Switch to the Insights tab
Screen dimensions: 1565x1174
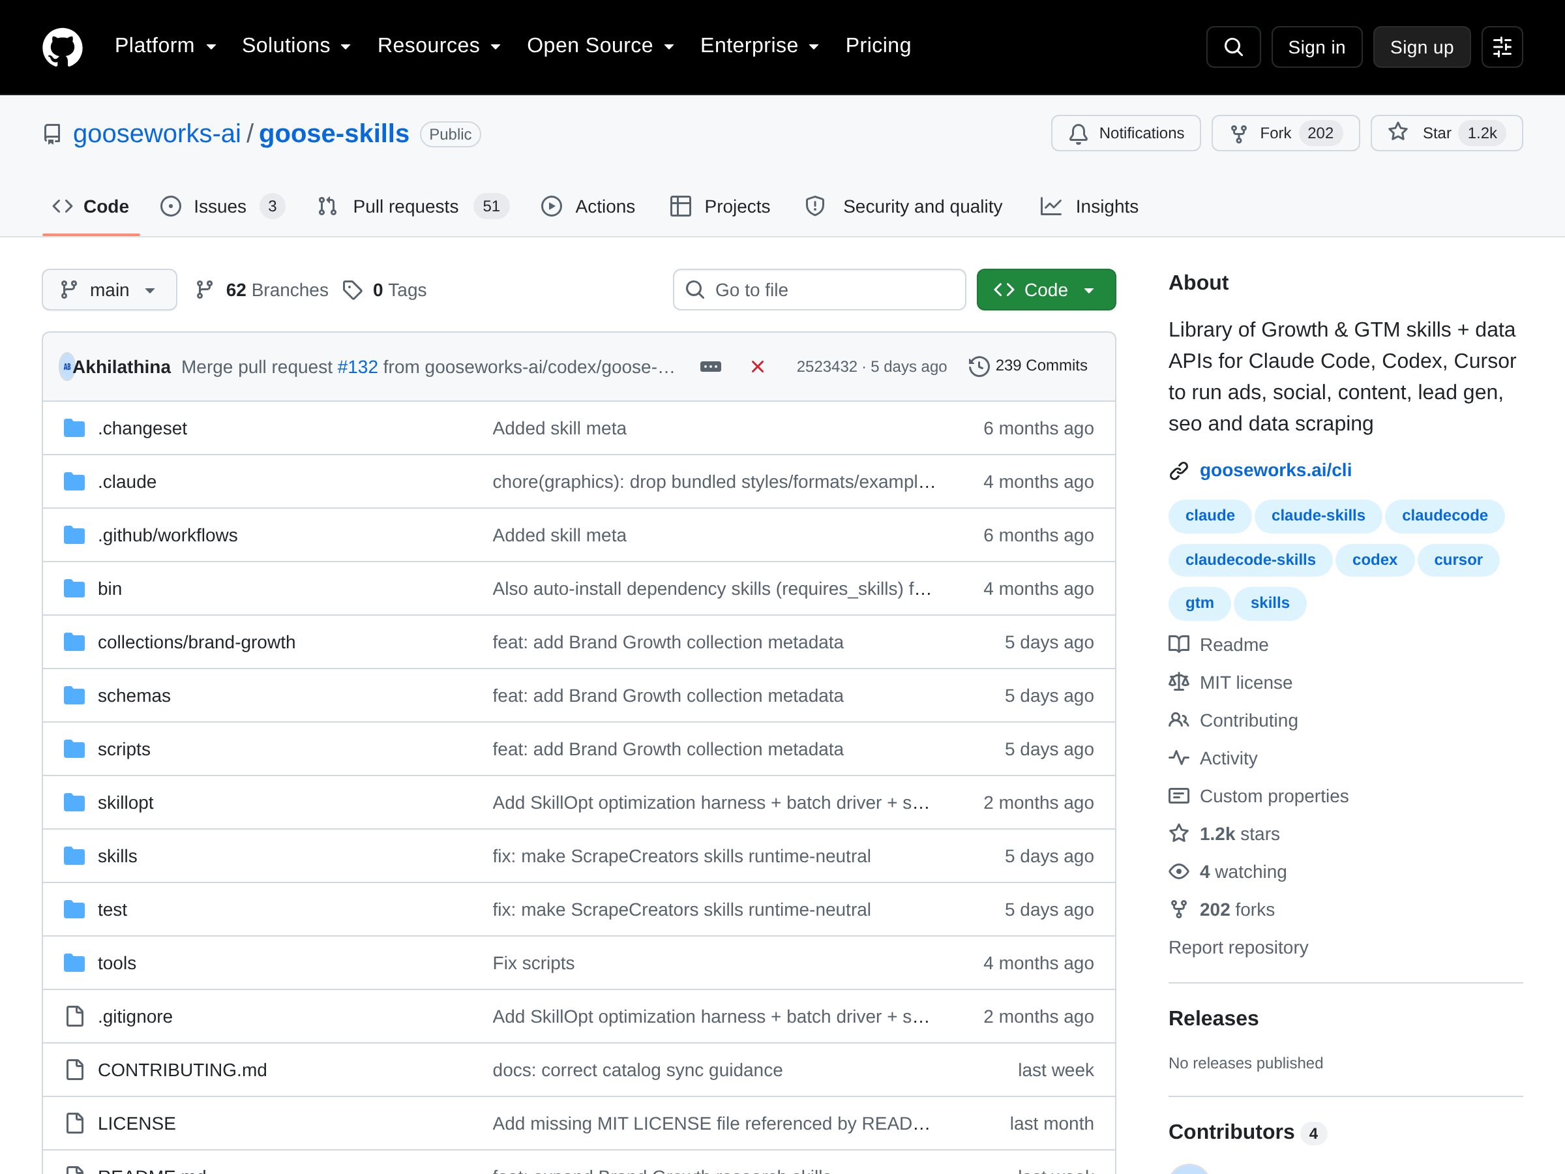[1090, 207]
